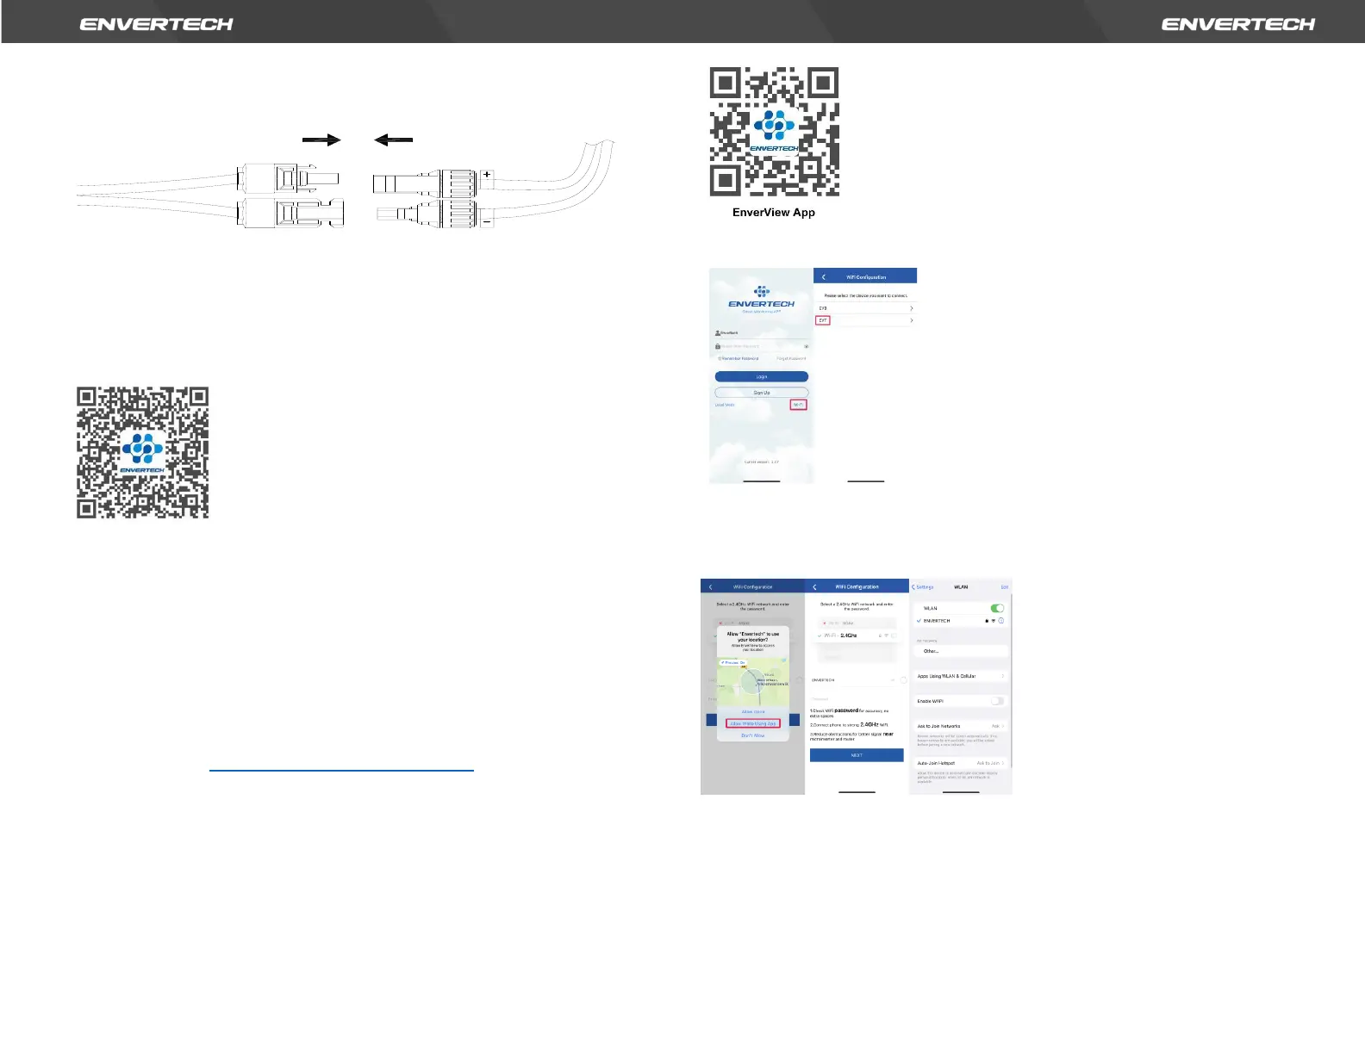Viewport: 1365px width, 1054px height.
Task: Click the password lock icon on the login screen
Action: (718, 346)
